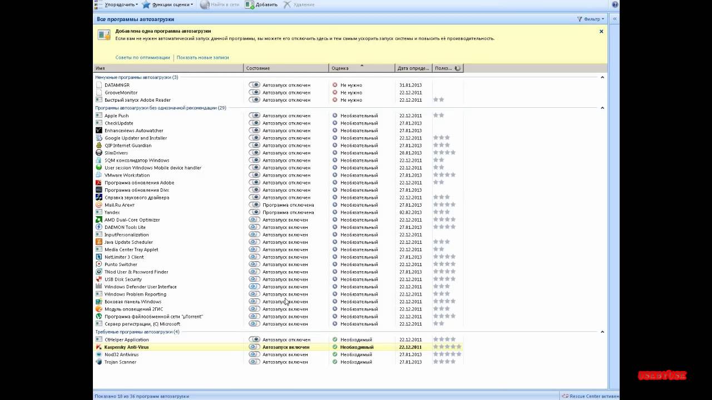Open the Упорядочить dropdown menu
This screenshot has width=712, height=400.
pyautogui.click(x=116, y=4)
